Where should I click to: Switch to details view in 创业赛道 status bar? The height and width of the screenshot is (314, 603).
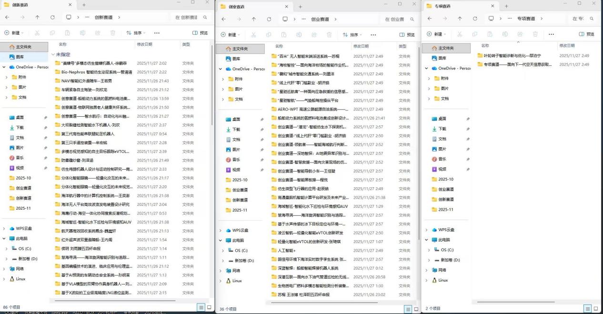(408, 309)
